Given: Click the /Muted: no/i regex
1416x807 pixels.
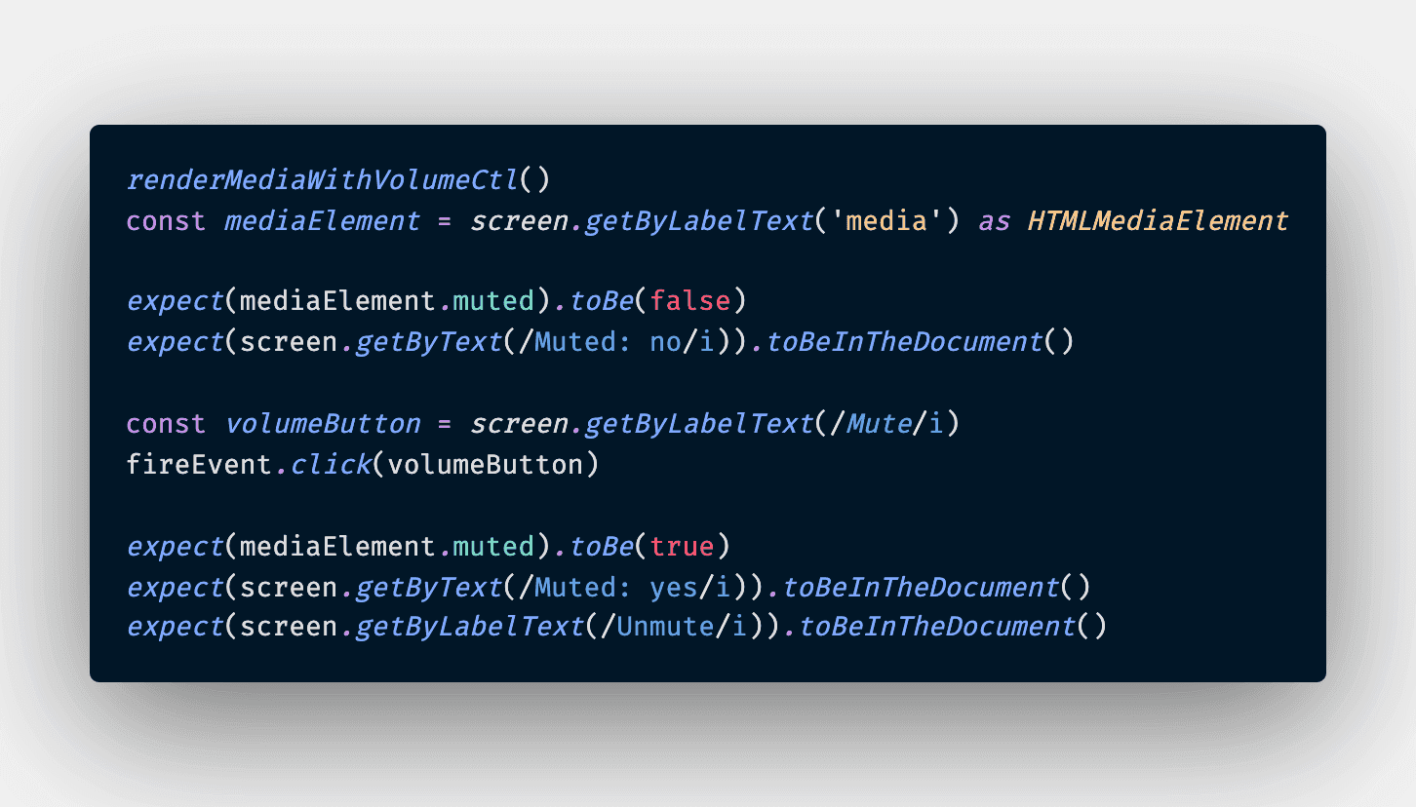Looking at the screenshot, I should pyautogui.click(x=616, y=342).
